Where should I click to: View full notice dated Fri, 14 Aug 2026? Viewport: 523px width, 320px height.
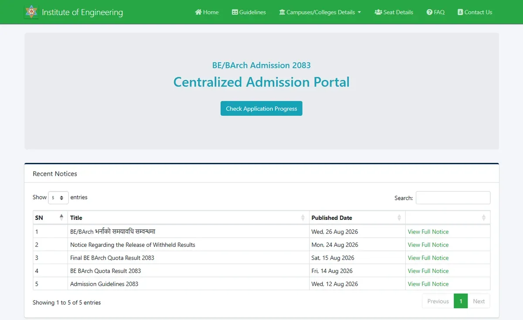click(428, 271)
